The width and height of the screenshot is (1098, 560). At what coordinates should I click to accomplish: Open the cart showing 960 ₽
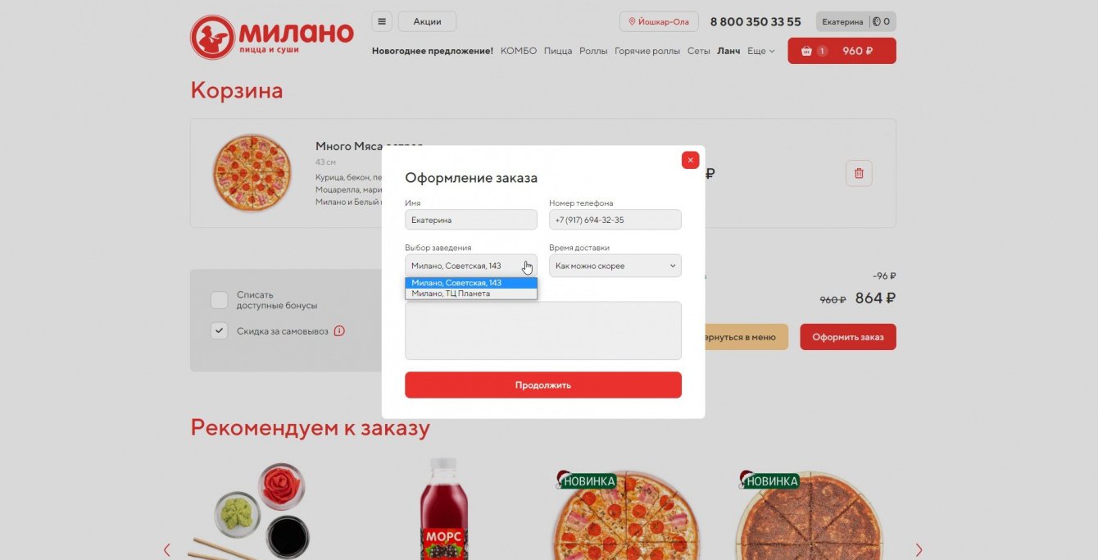(842, 51)
